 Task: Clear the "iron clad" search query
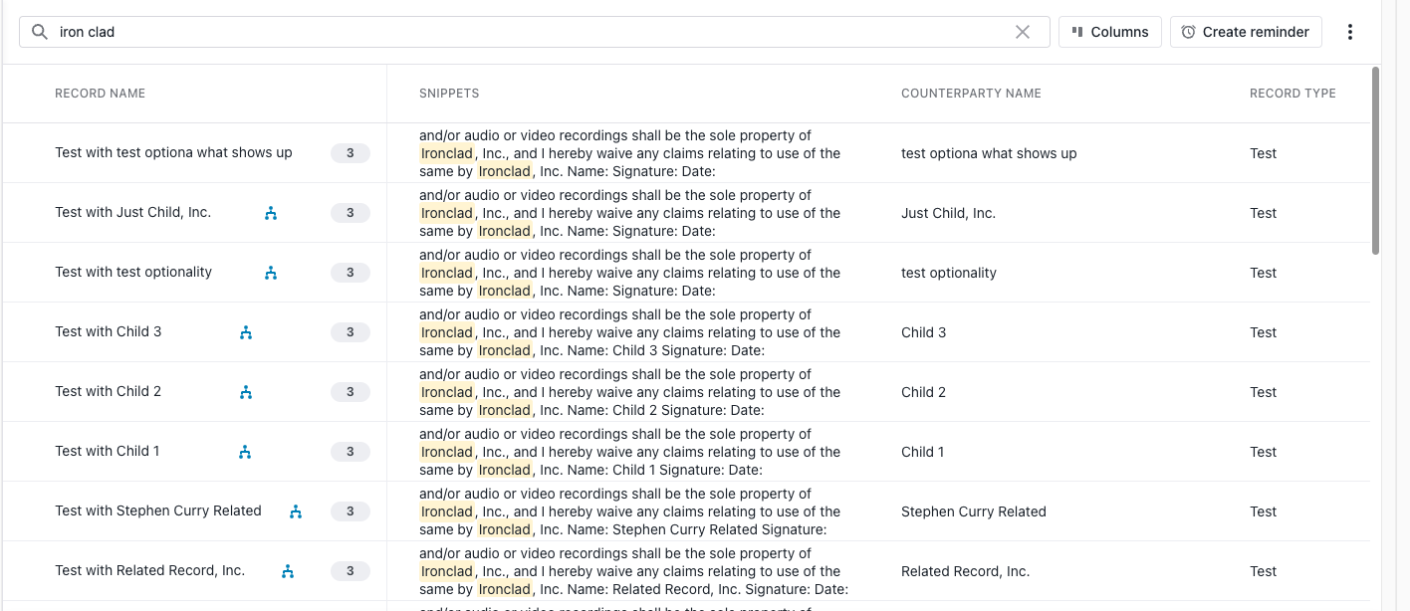click(x=1023, y=32)
